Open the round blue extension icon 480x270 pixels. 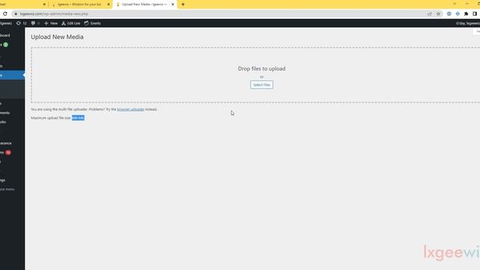tap(449, 13)
